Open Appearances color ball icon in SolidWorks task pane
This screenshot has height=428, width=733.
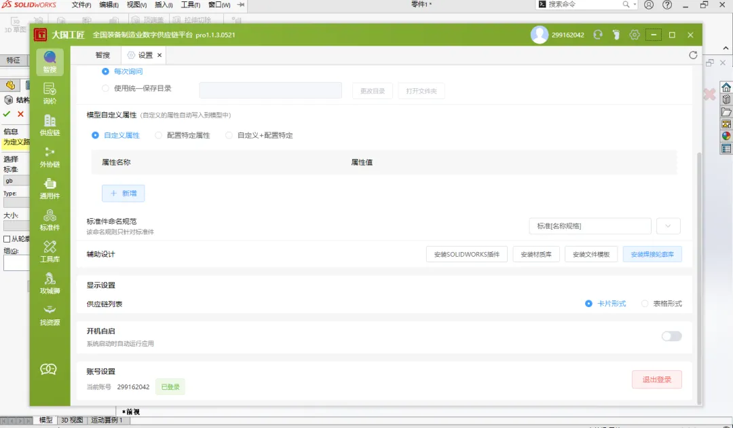coord(726,136)
